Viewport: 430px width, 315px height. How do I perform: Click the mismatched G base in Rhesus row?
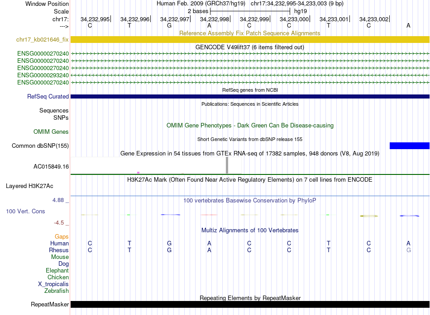[x=409, y=250]
